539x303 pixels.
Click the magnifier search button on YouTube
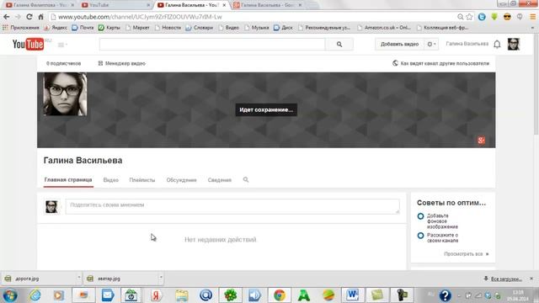point(339,45)
